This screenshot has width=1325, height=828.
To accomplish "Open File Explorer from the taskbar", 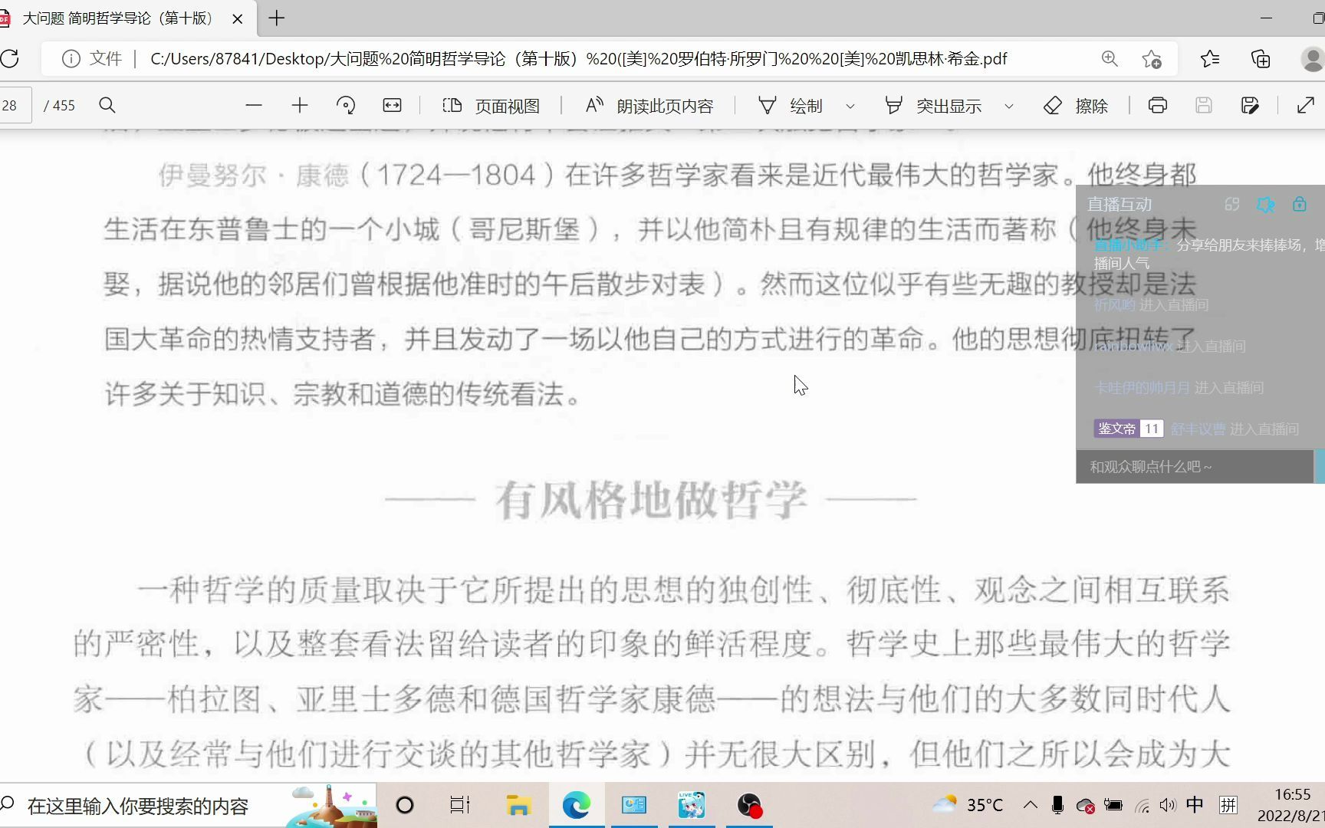I will click(519, 806).
